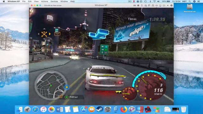Image resolution: width=203 pixels, height=114 pixels.
Task: Open Launchpad from the Dock
Action: (28, 109)
